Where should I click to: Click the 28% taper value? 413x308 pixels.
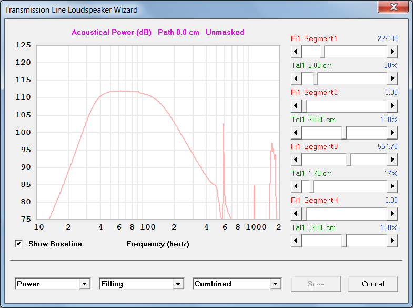(x=390, y=65)
